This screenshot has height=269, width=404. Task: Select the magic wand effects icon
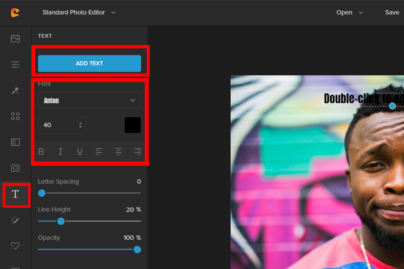(x=15, y=90)
